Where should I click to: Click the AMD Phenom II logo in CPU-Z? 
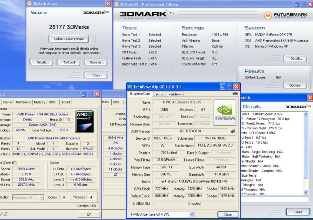tap(84, 122)
